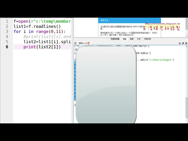Switch to the 变量管理器 tab

(x=115, y=39)
